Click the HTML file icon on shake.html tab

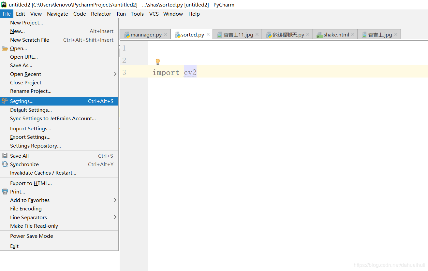(x=319, y=35)
